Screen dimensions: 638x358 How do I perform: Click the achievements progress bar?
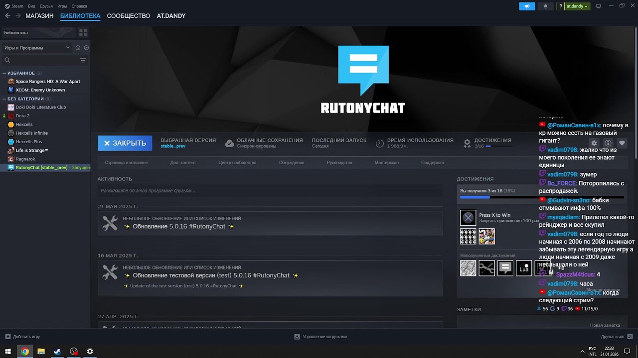[542, 197]
